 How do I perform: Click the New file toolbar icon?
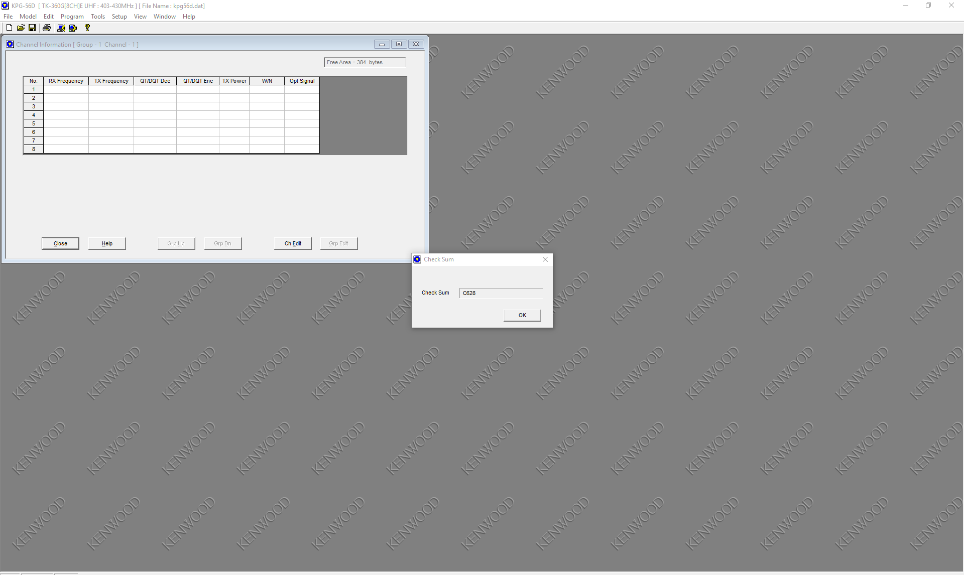(9, 28)
